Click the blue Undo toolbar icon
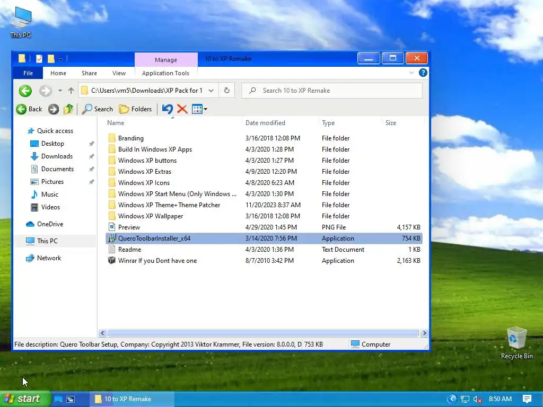Image resolution: width=543 pixels, height=407 pixels. click(167, 109)
